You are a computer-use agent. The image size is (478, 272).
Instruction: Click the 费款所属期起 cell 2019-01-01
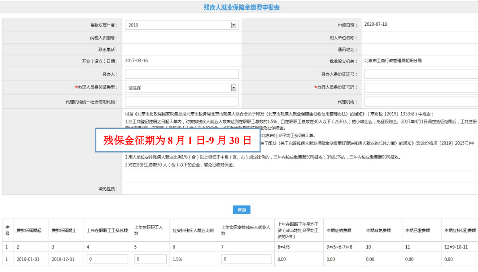pyautogui.click(x=28, y=259)
